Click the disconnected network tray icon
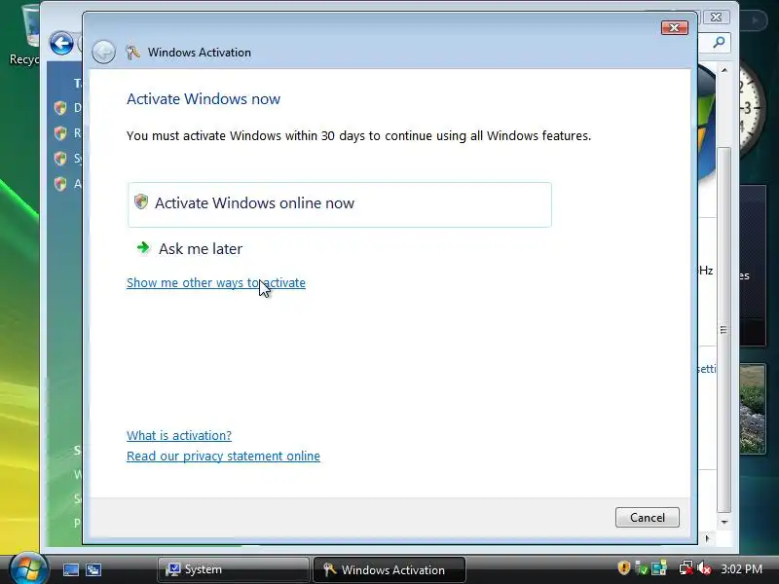 pyautogui.click(x=686, y=568)
